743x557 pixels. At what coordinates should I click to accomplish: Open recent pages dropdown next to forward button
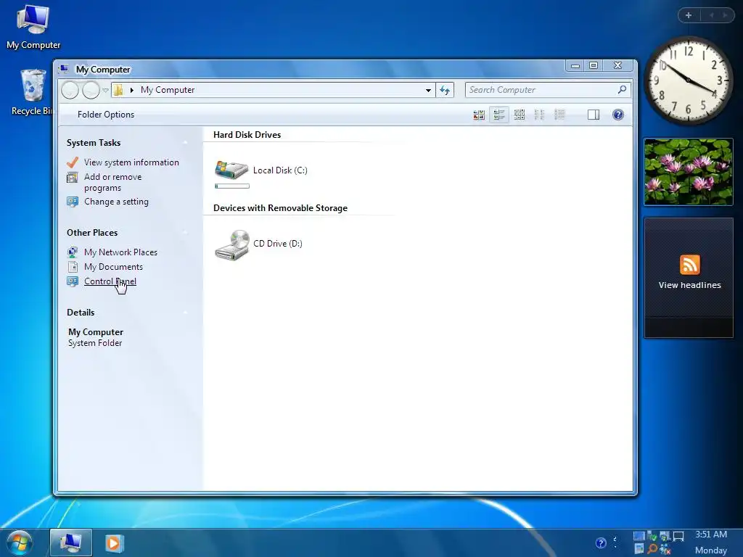[106, 90]
